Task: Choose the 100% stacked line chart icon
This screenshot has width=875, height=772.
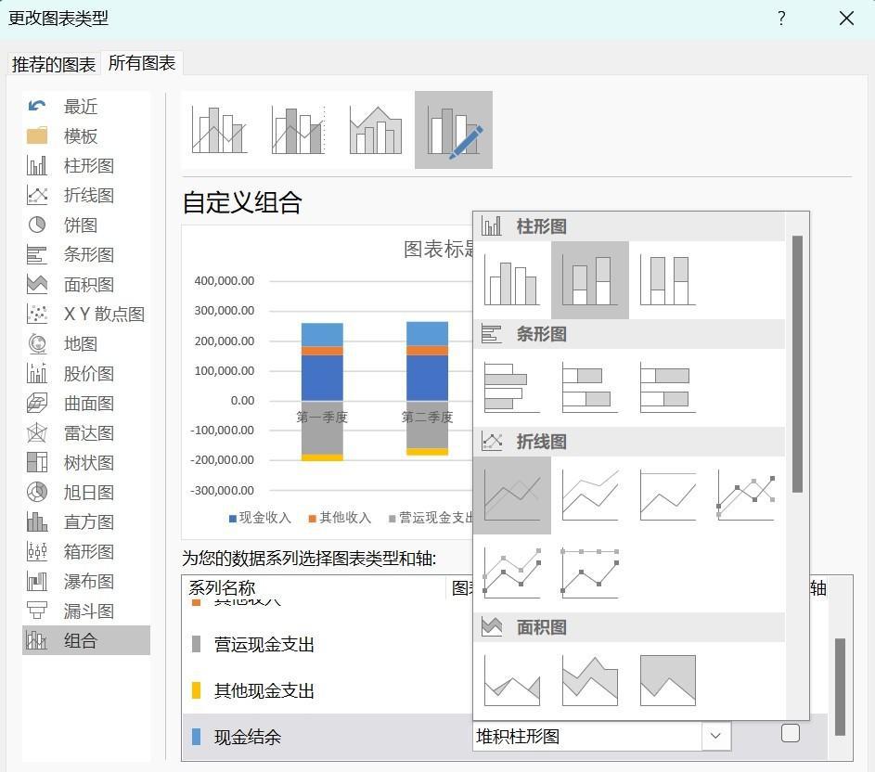Action: (667, 495)
